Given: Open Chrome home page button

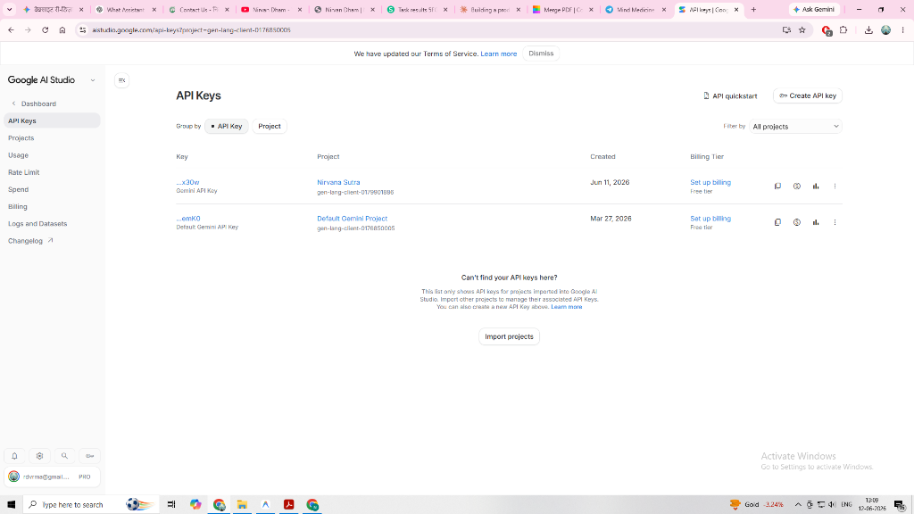Looking at the screenshot, I should (x=62, y=30).
